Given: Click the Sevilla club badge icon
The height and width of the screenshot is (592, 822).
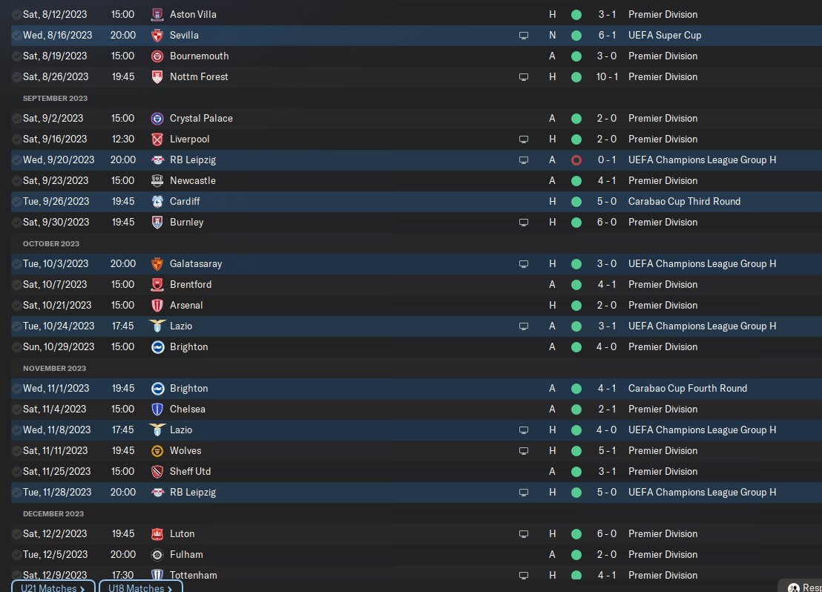Looking at the screenshot, I should tap(157, 35).
